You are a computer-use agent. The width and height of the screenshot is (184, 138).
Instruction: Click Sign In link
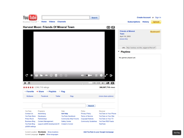pyautogui.click(x=158, y=17)
